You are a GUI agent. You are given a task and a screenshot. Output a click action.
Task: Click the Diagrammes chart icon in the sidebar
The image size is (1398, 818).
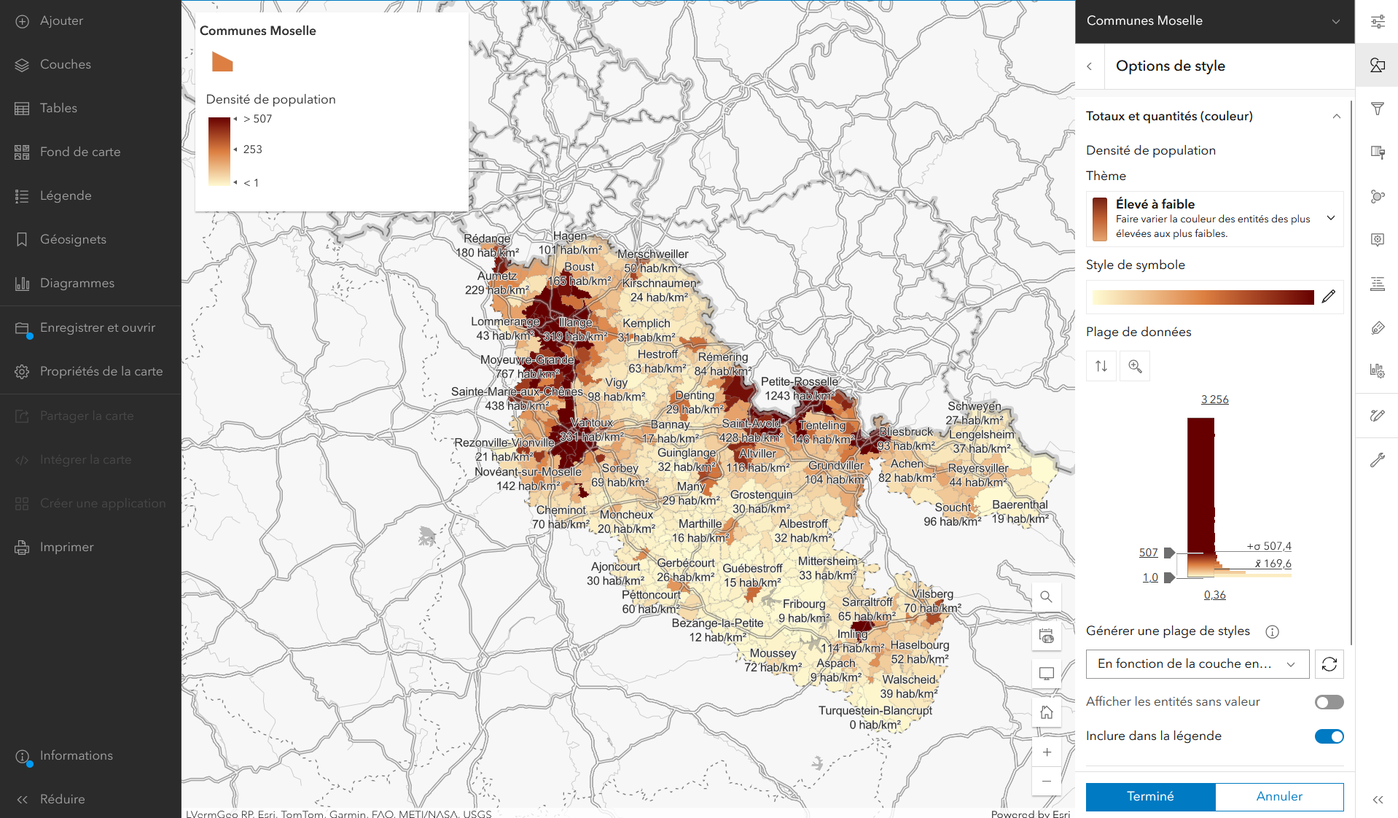pos(23,284)
